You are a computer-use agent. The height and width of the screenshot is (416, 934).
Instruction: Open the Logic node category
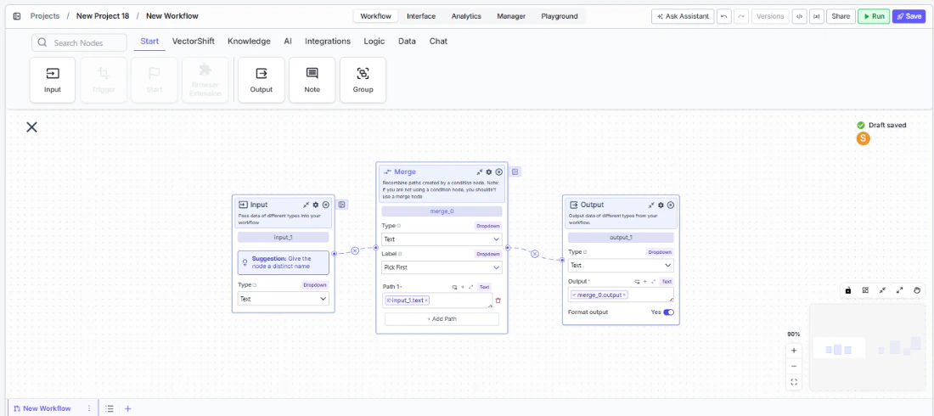(374, 41)
